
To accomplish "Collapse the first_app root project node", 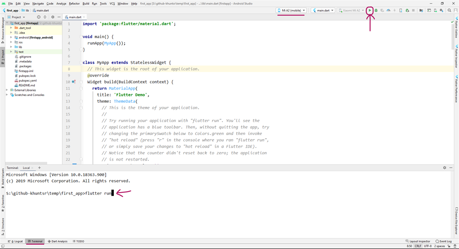I will tap(7, 23).
